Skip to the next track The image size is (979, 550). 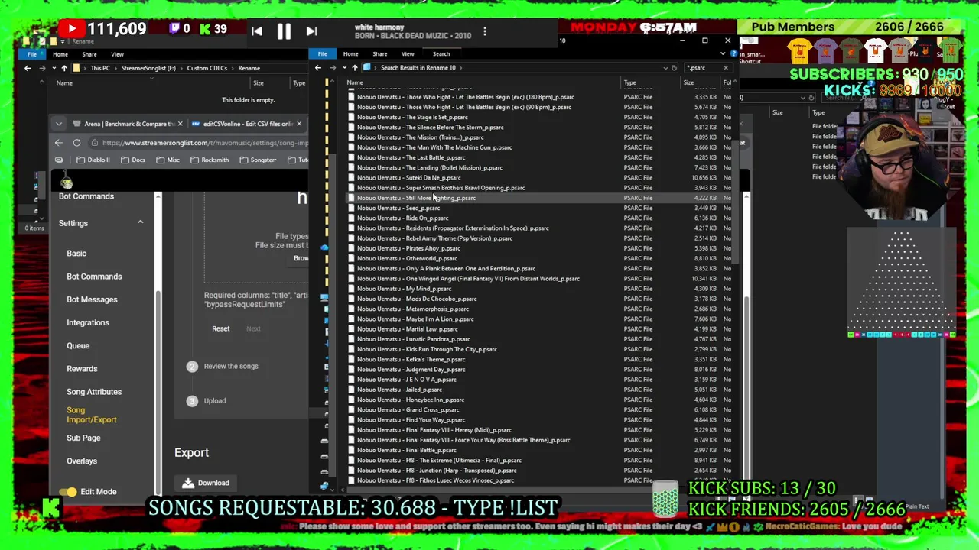point(311,31)
